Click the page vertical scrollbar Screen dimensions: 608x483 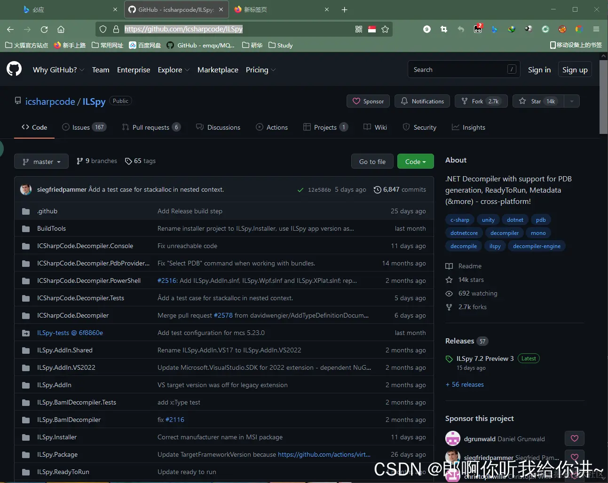coord(603,96)
